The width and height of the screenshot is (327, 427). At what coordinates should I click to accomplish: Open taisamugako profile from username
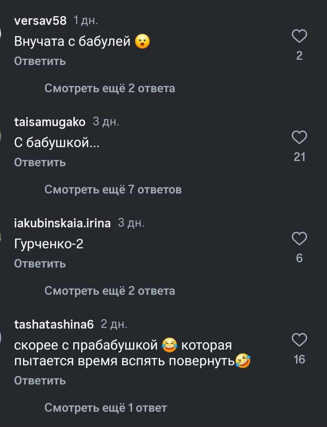pos(50,122)
